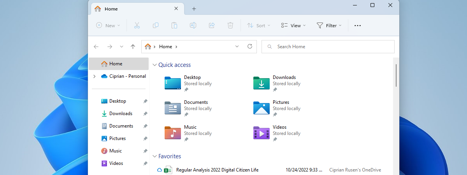Click the Cut scissors icon

tap(137, 26)
